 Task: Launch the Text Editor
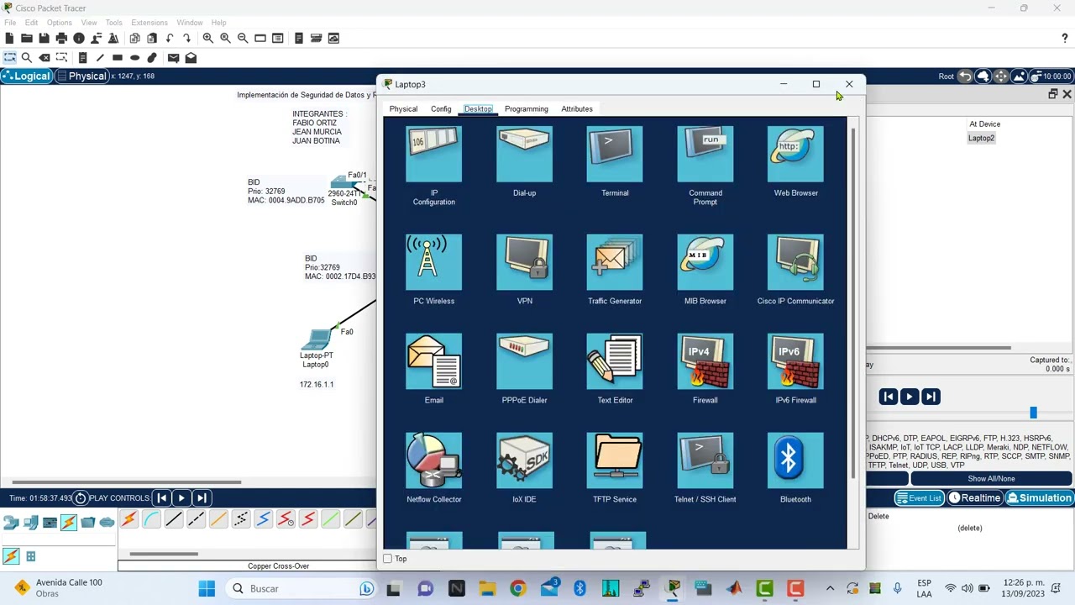pos(615,361)
